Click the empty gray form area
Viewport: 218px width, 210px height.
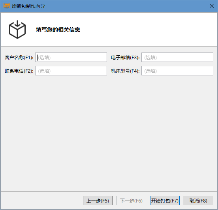tap(109, 132)
